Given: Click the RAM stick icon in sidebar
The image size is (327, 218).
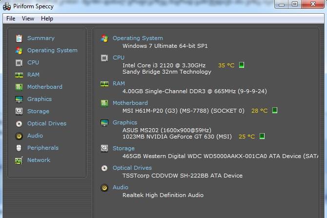Looking at the screenshot, I should [x=19, y=75].
